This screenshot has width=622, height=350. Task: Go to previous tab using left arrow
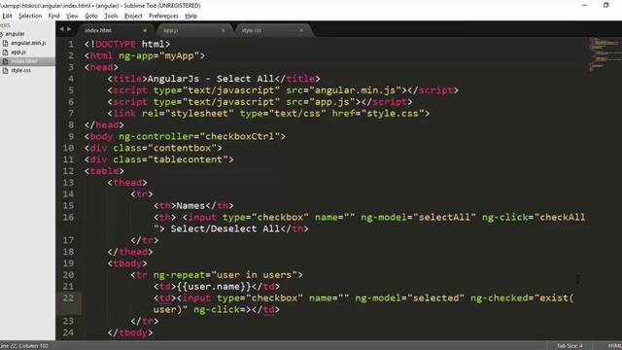[61, 29]
